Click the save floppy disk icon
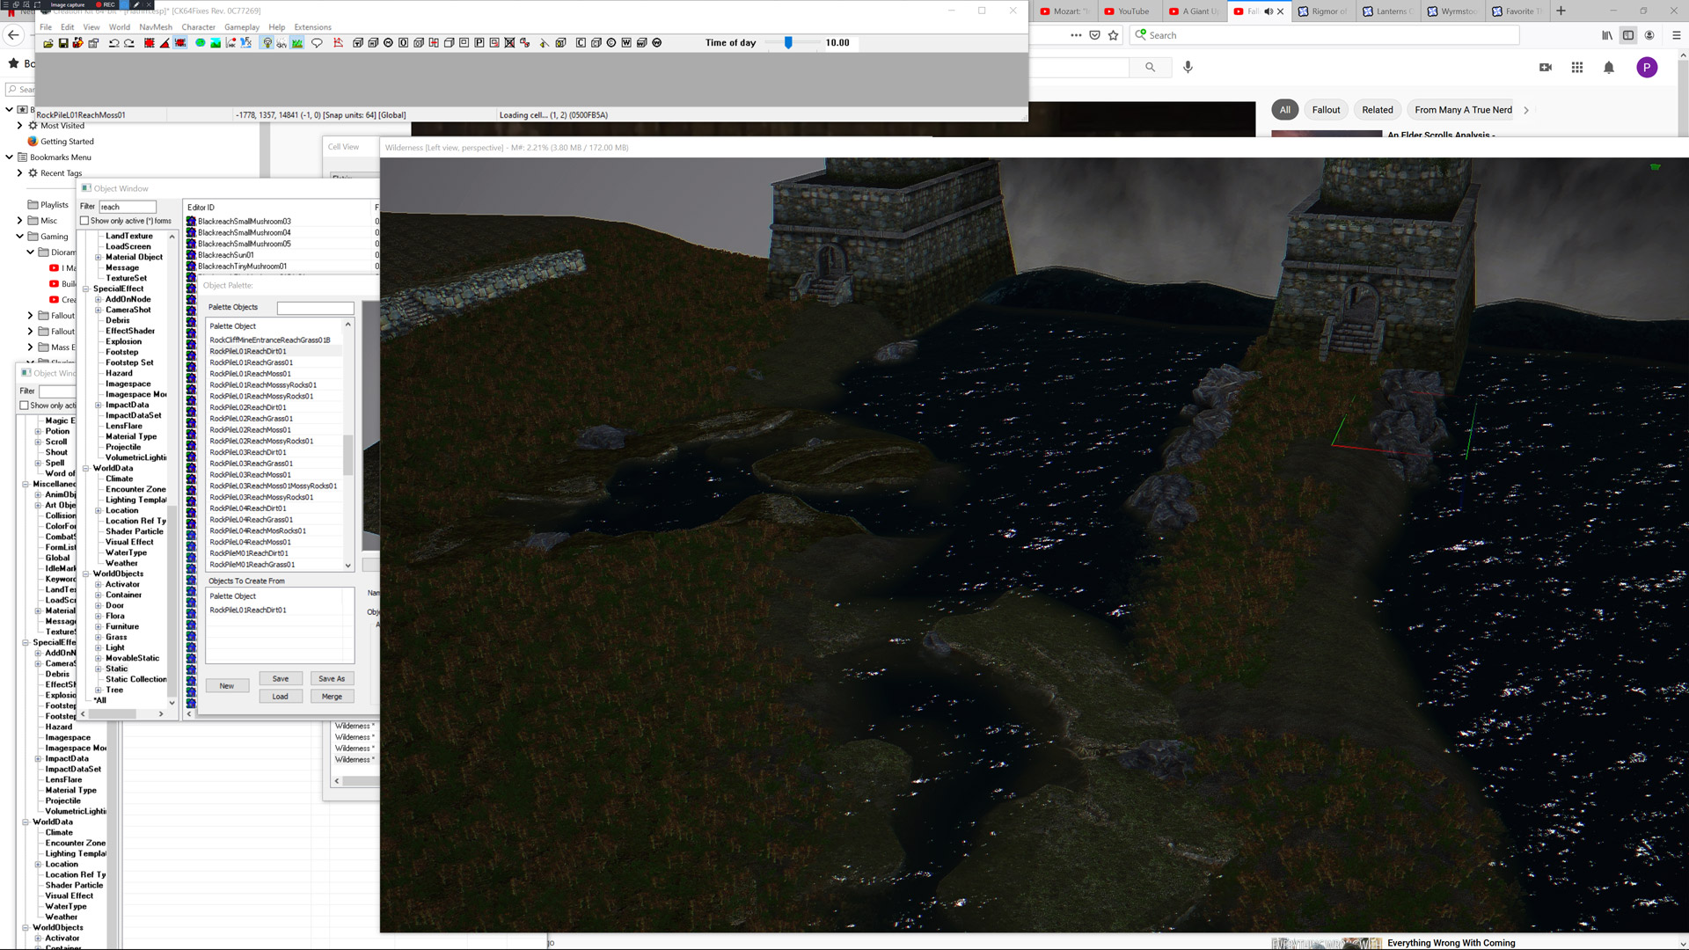Viewport: 1689px width, 950px height. tap(63, 43)
